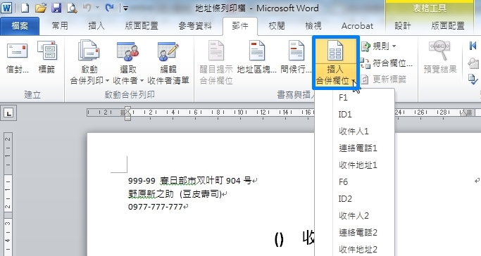
Task: Click the 地址區塊 address block button
Action: 256,58
